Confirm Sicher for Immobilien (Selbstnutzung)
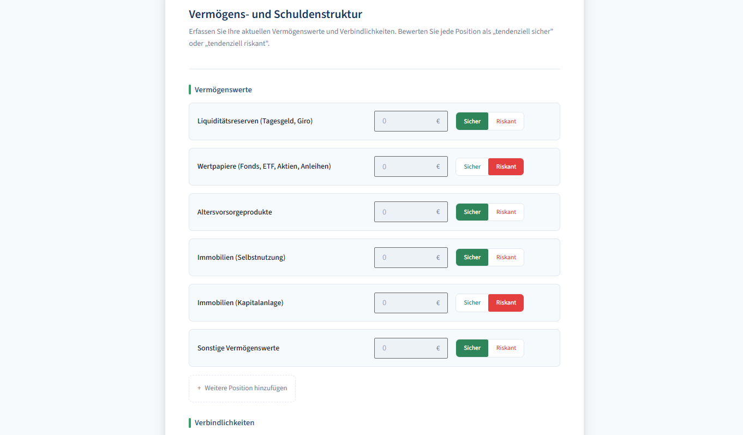This screenshot has height=435, width=743. [x=471, y=257]
